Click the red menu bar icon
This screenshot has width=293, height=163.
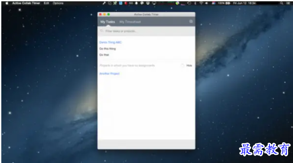(126, 3)
